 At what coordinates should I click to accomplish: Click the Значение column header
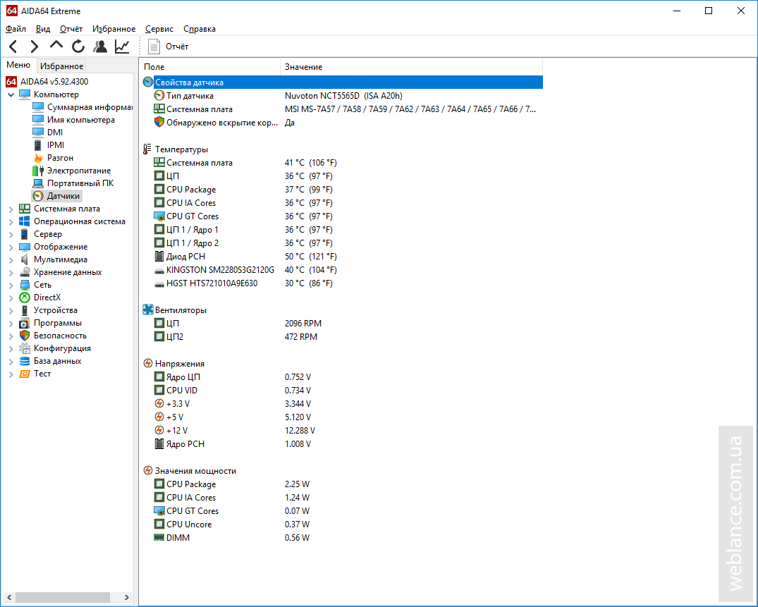point(411,67)
